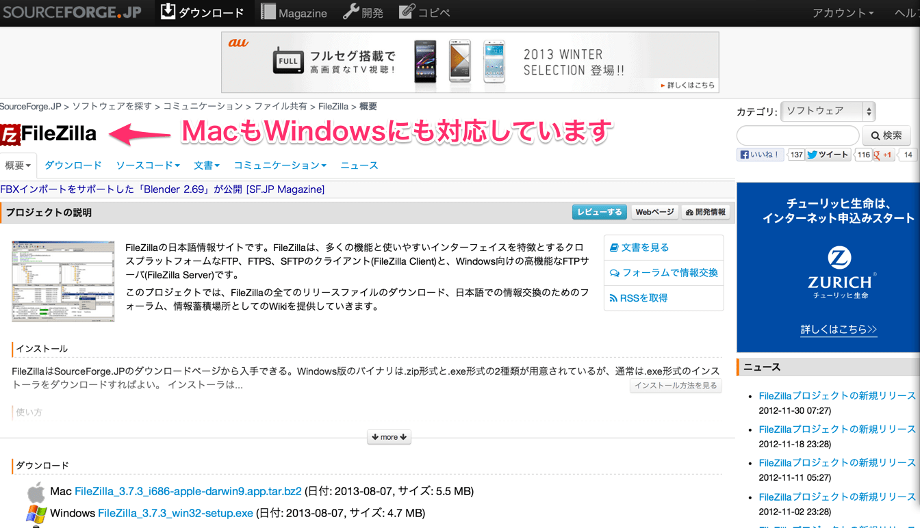Click the Windows flag icon in downloads
920x528 pixels.
[x=36, y=514]
